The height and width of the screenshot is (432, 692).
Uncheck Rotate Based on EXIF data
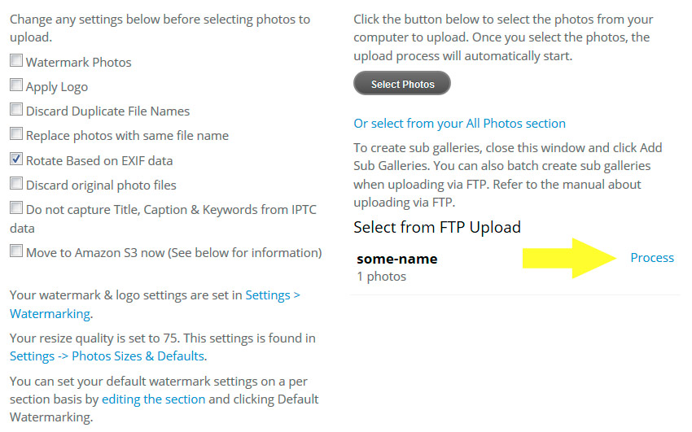coord(16,159)
